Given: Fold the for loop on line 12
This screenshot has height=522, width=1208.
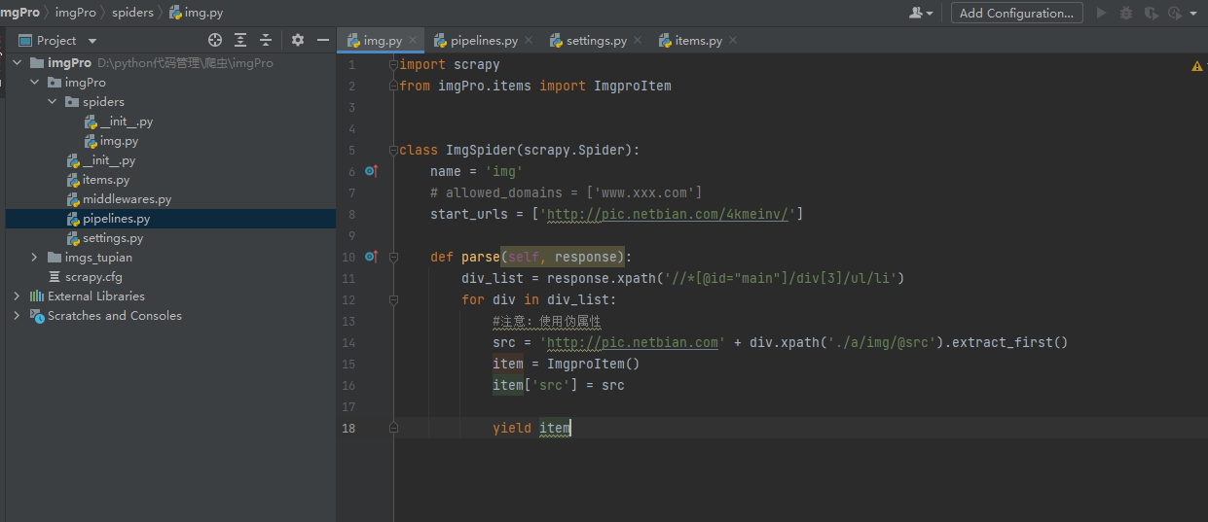Looking at the screenshot, I should (x=393, y=299).
